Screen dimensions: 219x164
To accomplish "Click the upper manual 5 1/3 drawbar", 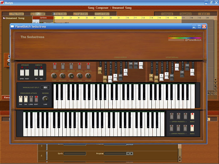I will (x=156, y=79).
